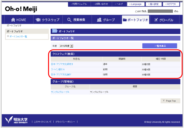Open the グローバル tab
The image size is (184, 128).
point(165,20)
